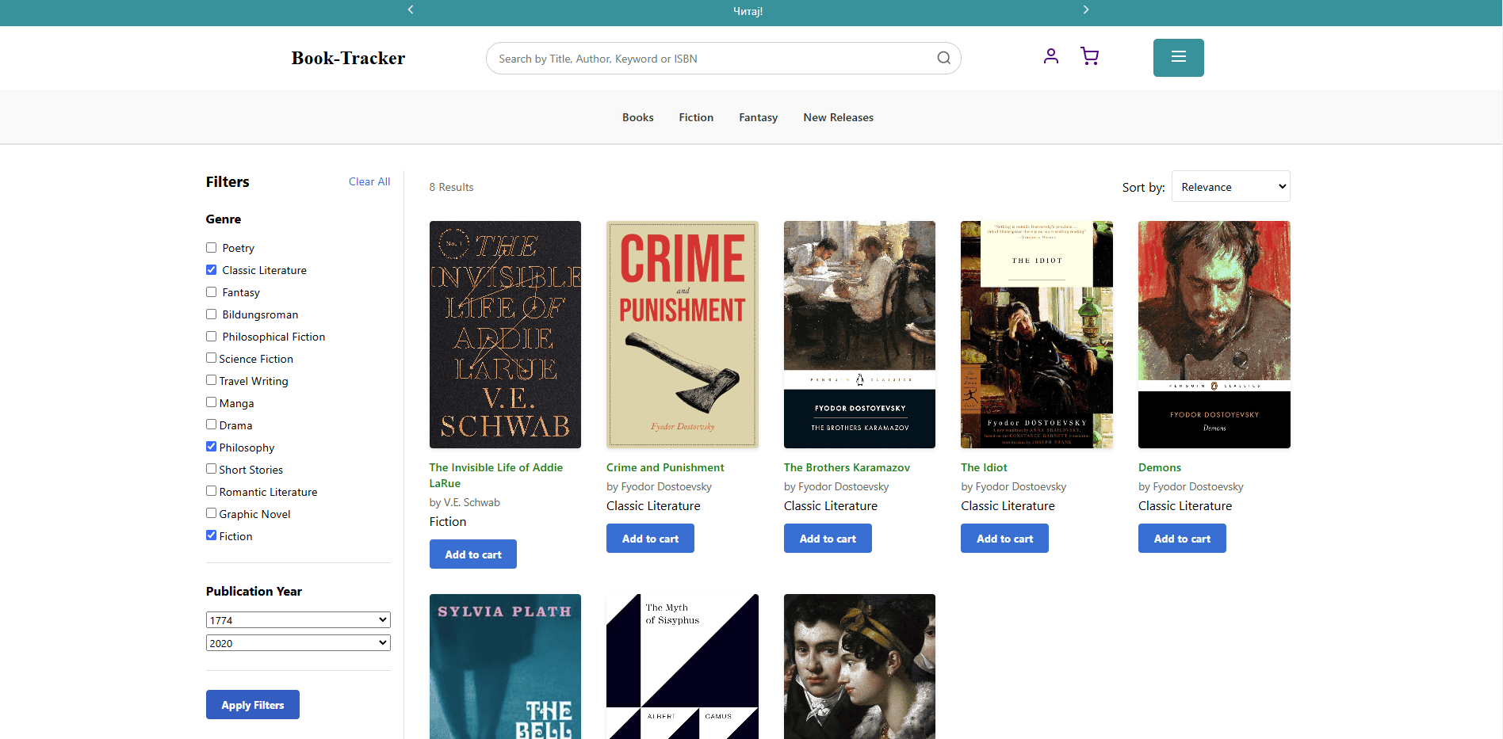This screenshot has height=739, width=1503.
Task: Click the search magnifier icon
Action: [943, 58]
